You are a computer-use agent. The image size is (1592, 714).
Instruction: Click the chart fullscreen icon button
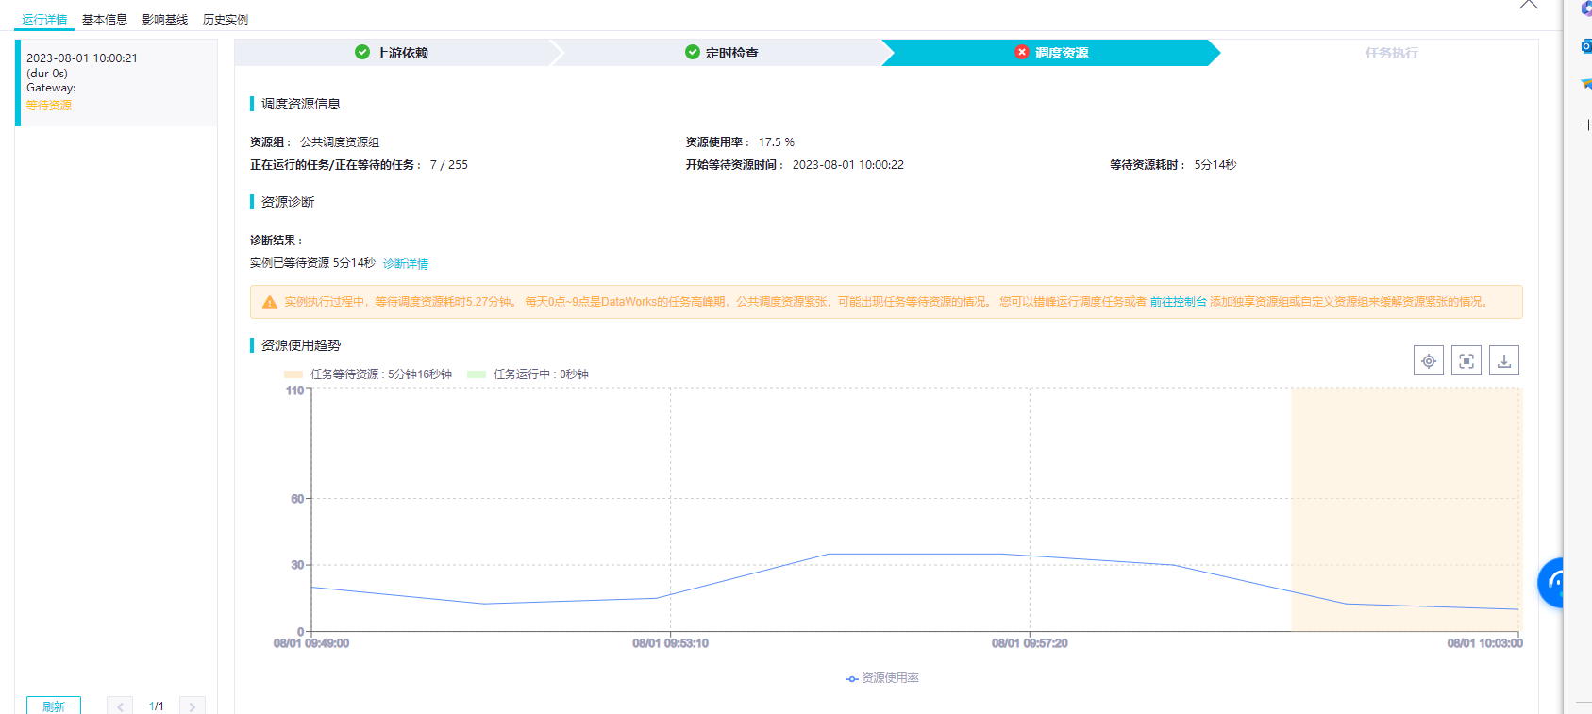point(1466,360)
